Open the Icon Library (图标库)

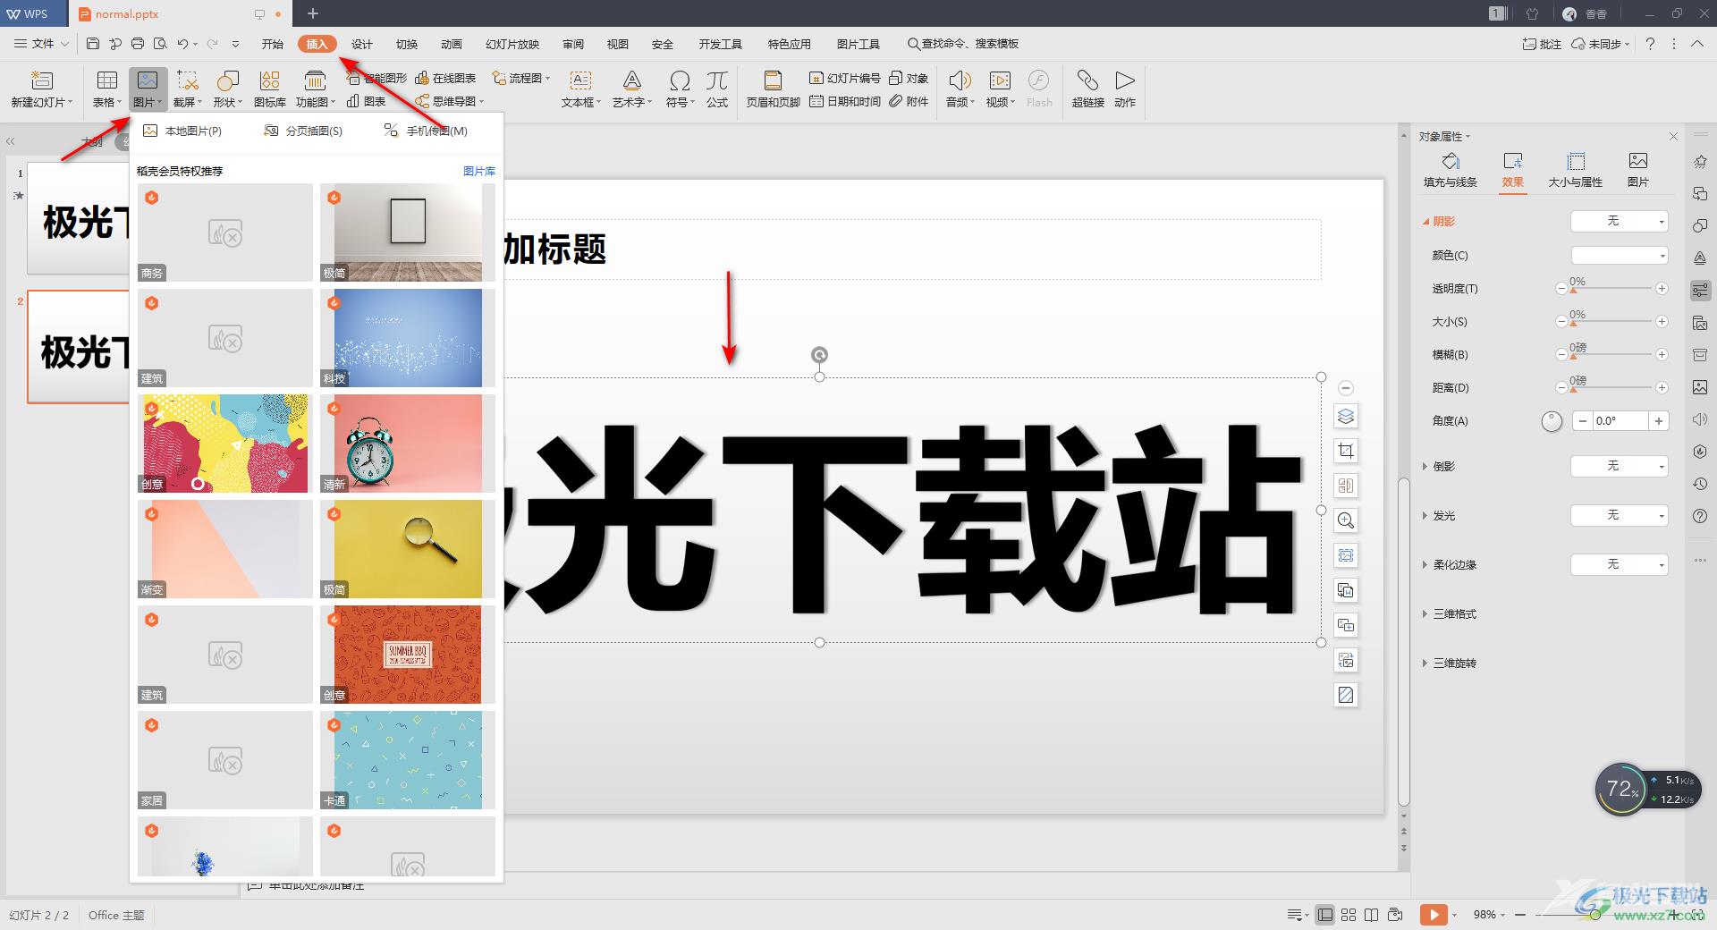point(270,89)
